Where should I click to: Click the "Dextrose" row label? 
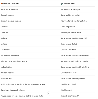pos(4,32)
